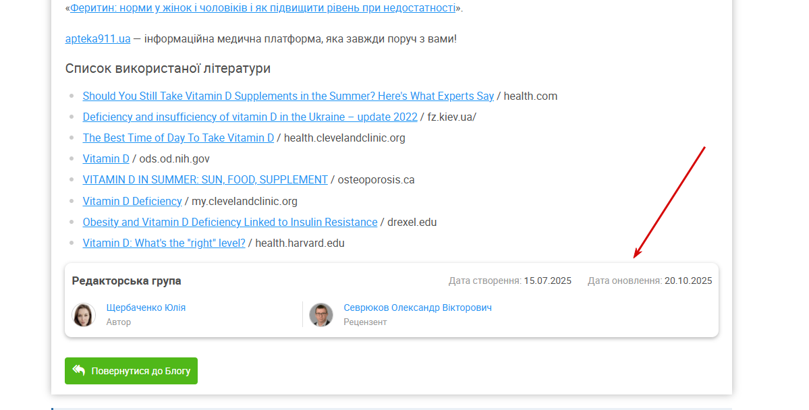This screenshot has width=809, height=410.
Task: Open the "Vitamin D" ods.od.nih.gov reference link
Action: 106,158
